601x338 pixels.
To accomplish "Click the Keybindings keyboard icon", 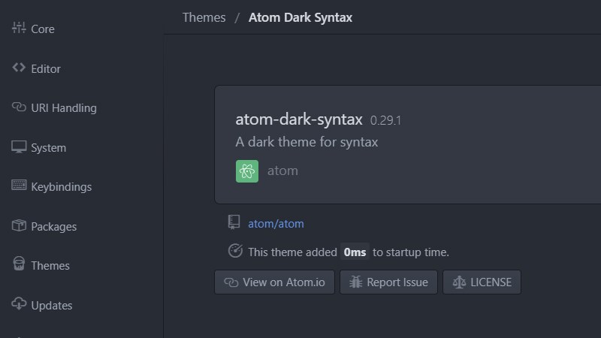I will tap(19, 186).
